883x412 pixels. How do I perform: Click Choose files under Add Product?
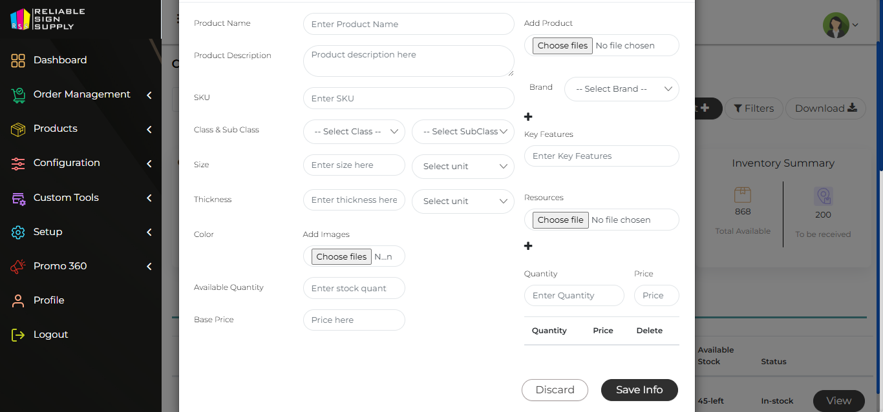(x=562, y=46)
